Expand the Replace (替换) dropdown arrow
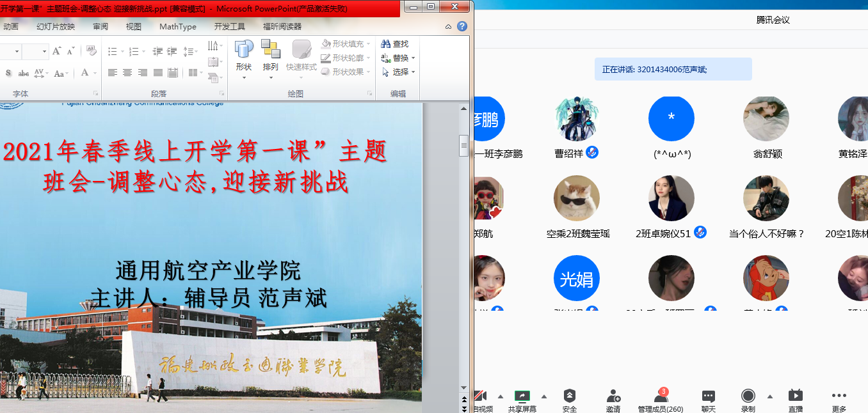 pos(414,58)
